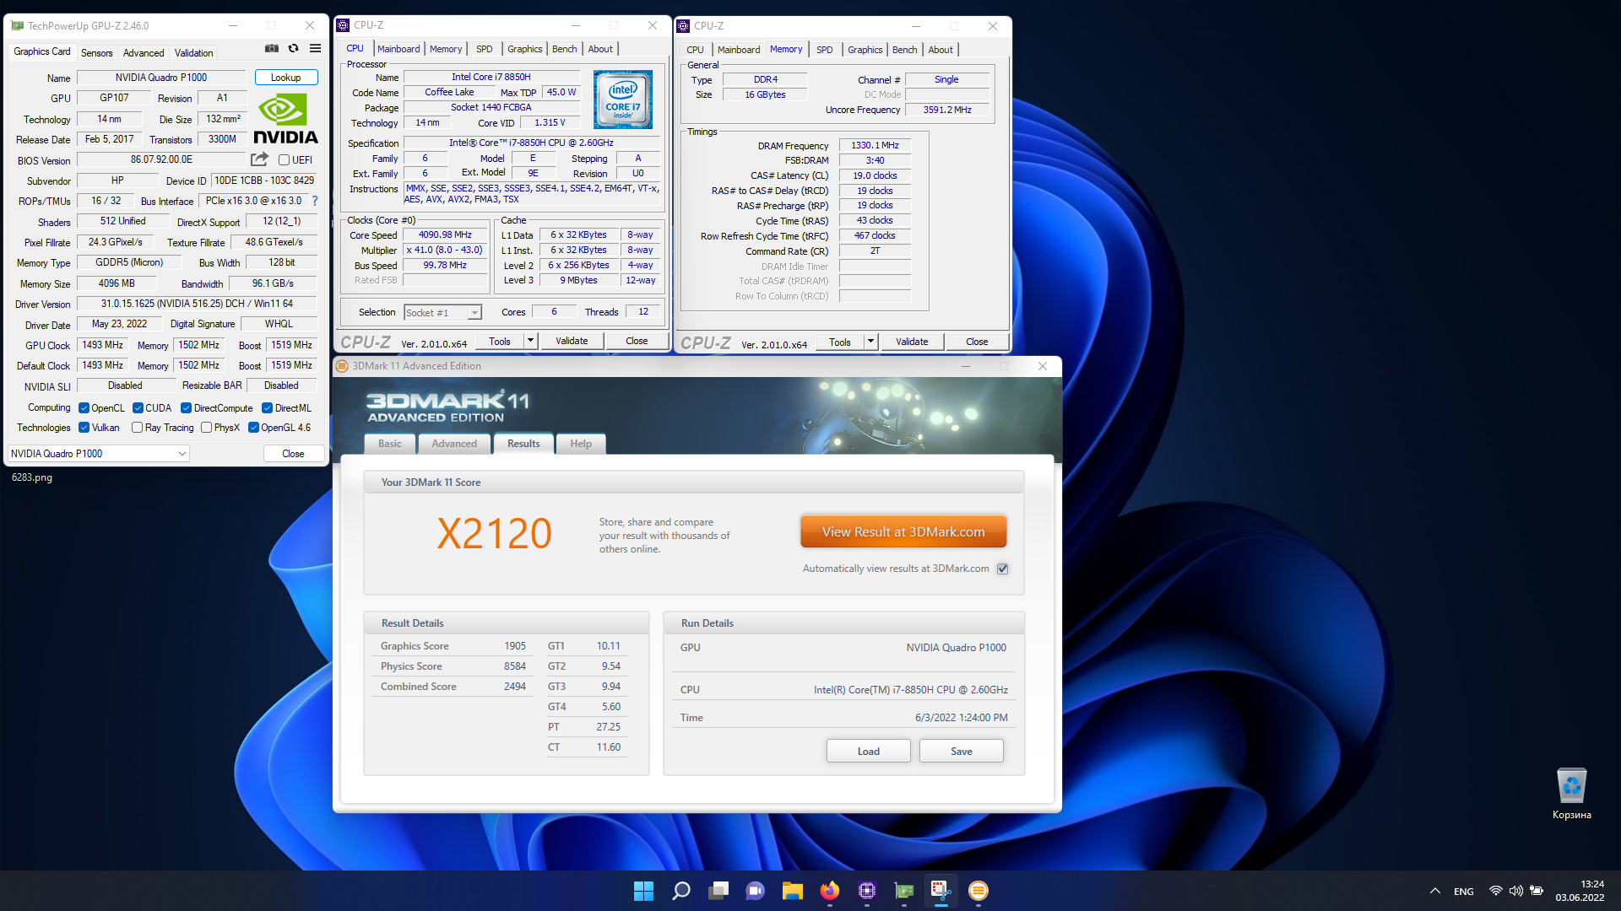Viewport: 1621px width, 911px height.
Task: Open Task View on the taskbar
Action: pyautogui.click(x=718, y=891)
